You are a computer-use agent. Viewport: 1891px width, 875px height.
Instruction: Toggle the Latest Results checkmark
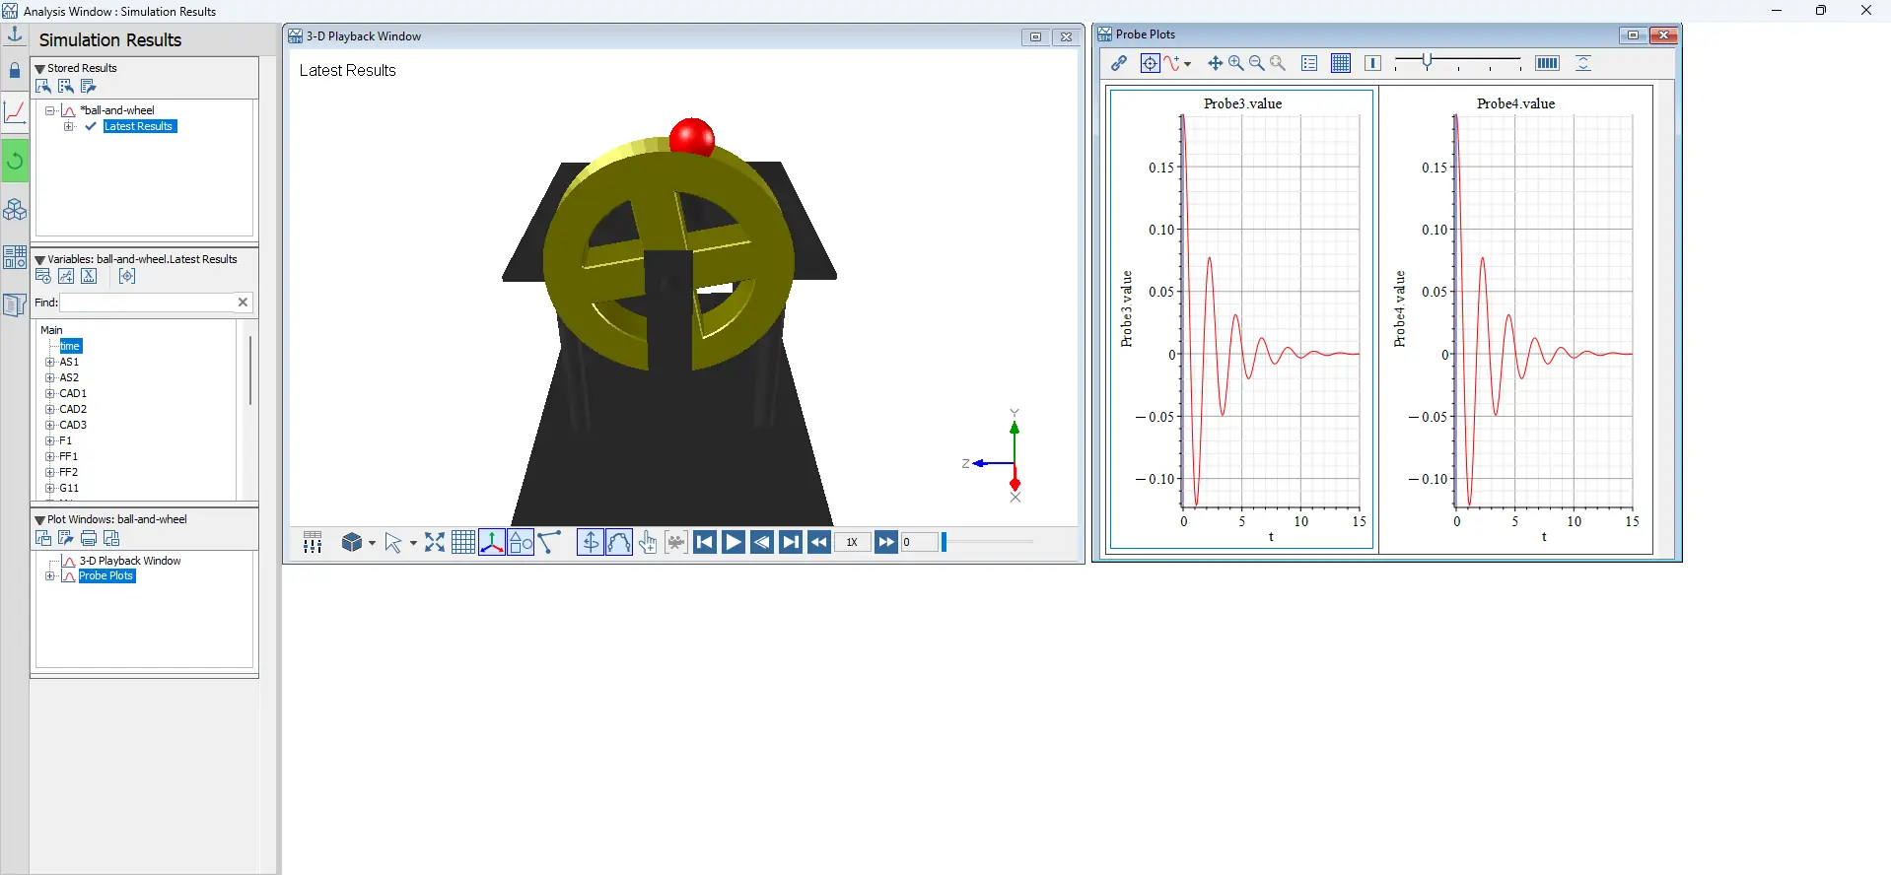(91, 126)
